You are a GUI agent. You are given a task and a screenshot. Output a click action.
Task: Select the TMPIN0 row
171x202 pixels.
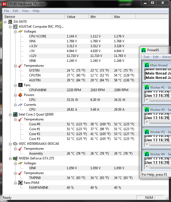coord(84,178)
